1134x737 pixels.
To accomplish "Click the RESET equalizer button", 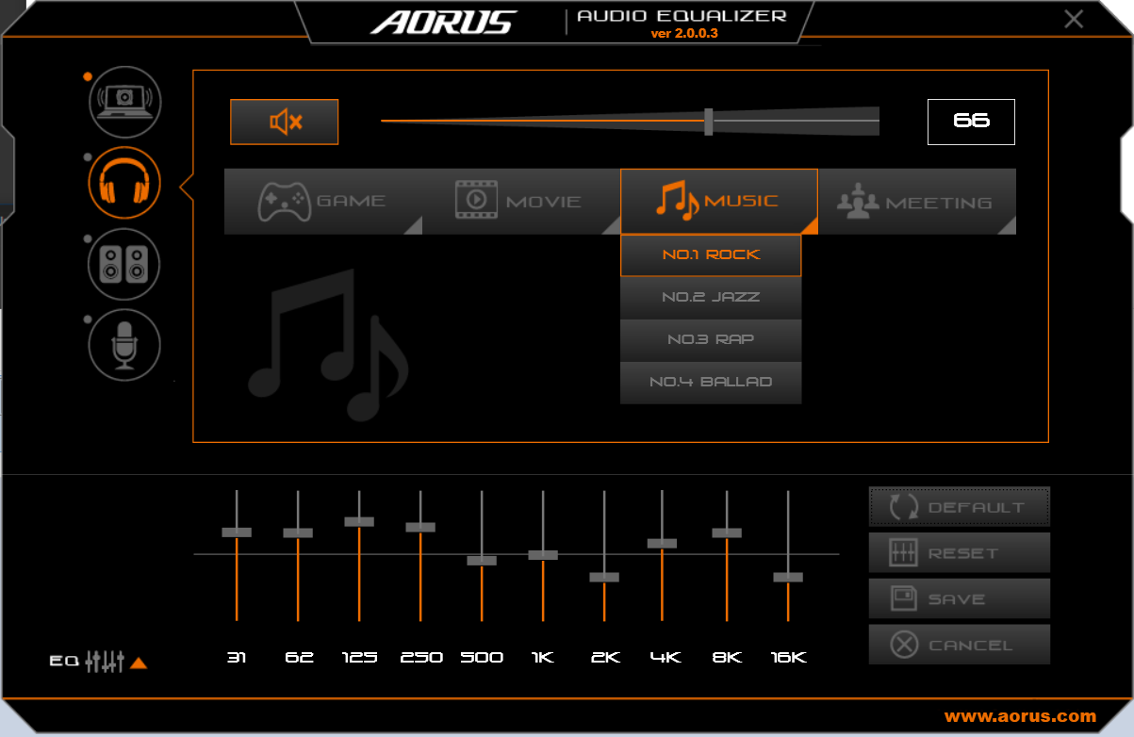I will pyautogui.click(x=959, y=553).
